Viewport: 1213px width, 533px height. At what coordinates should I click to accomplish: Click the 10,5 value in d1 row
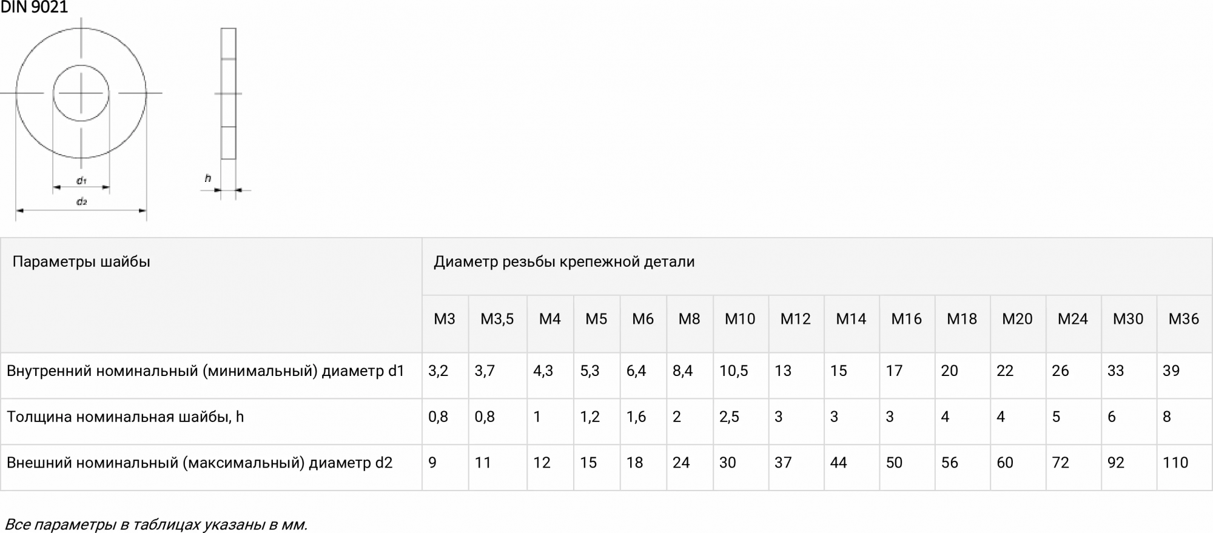(733, 371)
